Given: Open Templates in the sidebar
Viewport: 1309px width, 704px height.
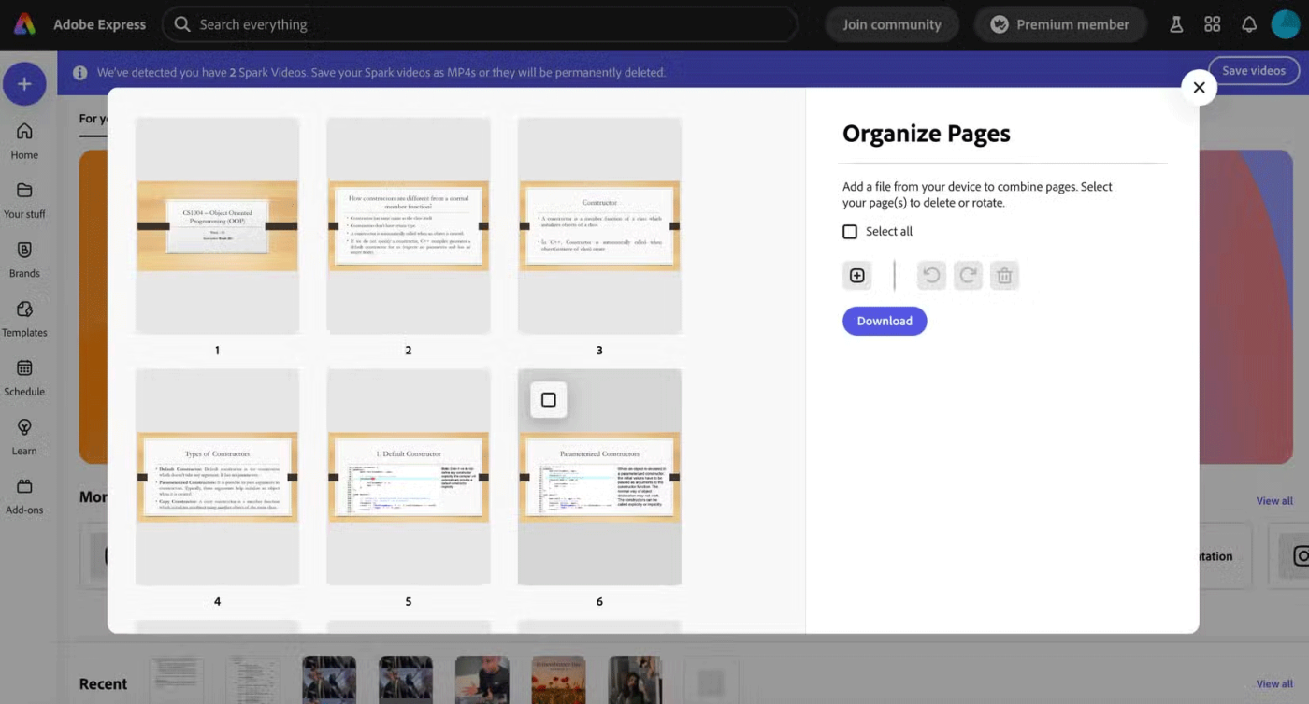Looking at the screenshot, I should tap(25, 319).
